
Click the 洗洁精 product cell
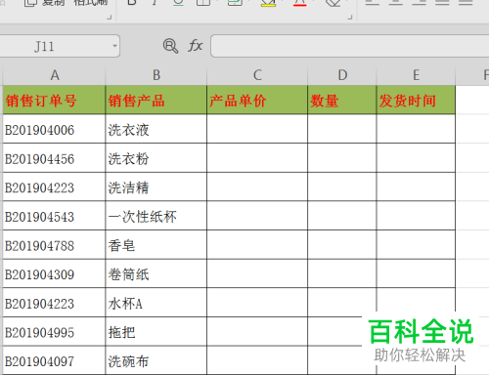[x=156, y=187]
